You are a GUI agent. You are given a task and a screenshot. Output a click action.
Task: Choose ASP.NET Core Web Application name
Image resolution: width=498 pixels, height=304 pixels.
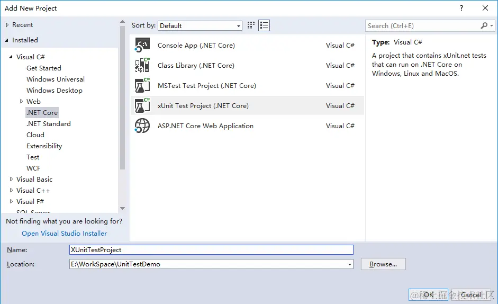click(205, 126)
